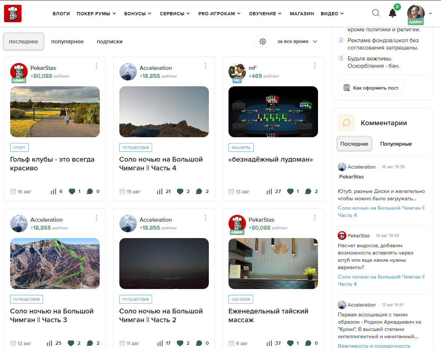Viewport: 441px width, 348px height.
Task: Open the search magnifier icon
Action: 376,13
